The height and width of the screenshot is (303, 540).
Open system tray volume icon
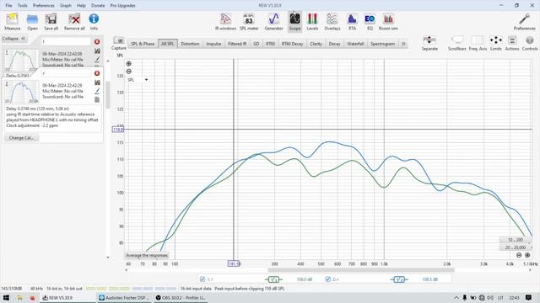coord(490,297)
